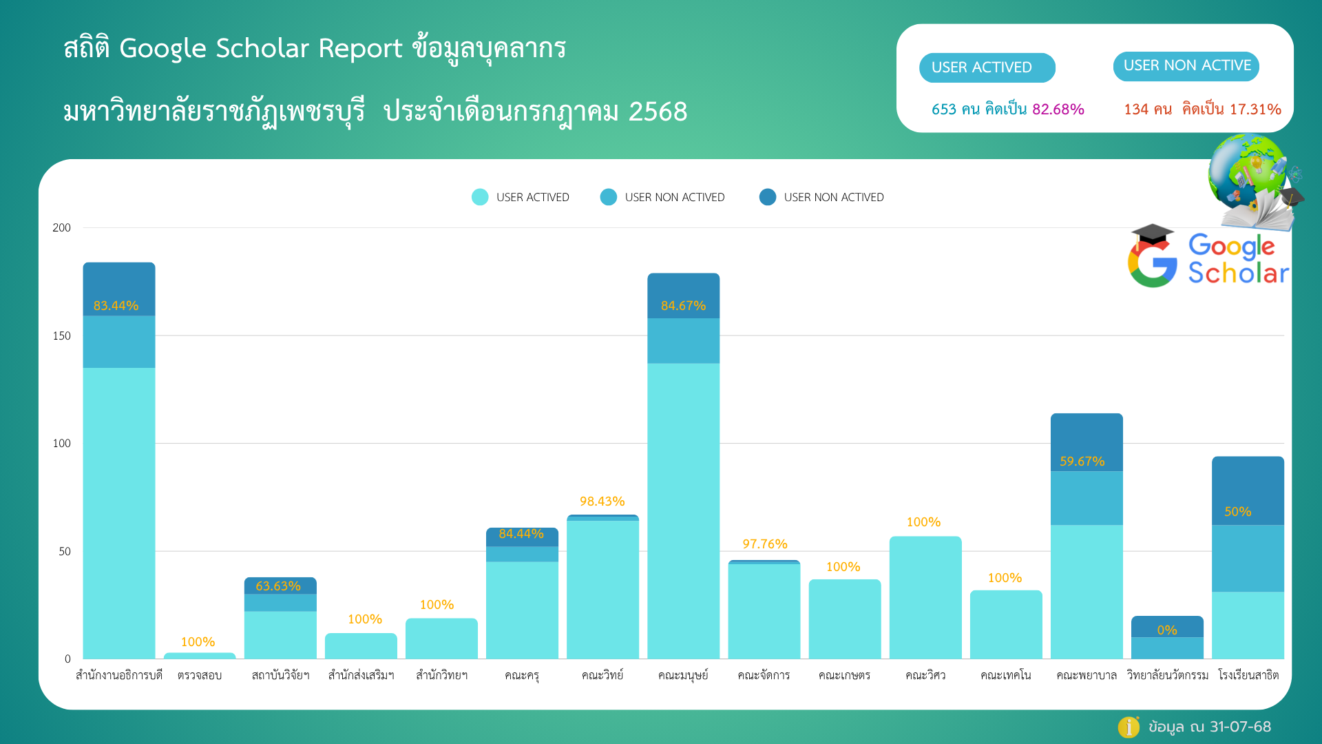Click the 200 y-axis tick label

coord(62,227)
